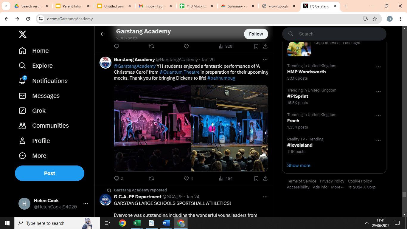Open the Accessibility footer link

tap(298, 187)
